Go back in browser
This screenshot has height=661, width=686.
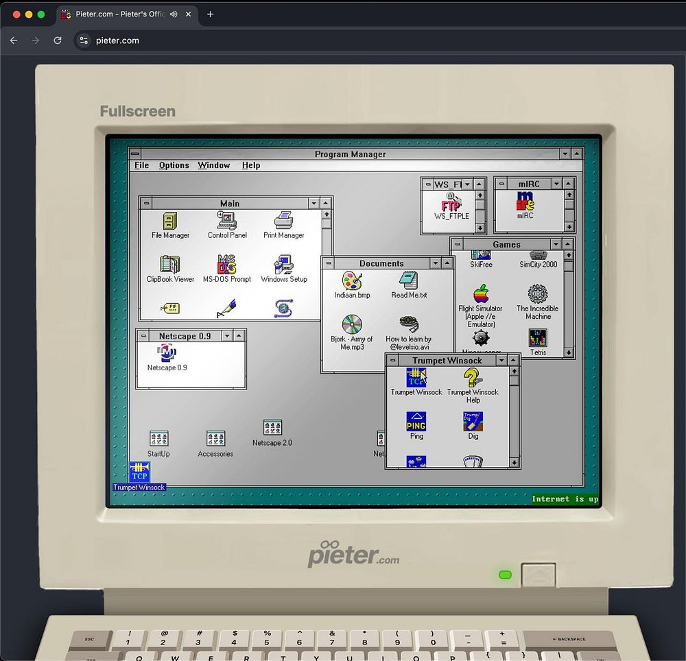coord(14,40)
